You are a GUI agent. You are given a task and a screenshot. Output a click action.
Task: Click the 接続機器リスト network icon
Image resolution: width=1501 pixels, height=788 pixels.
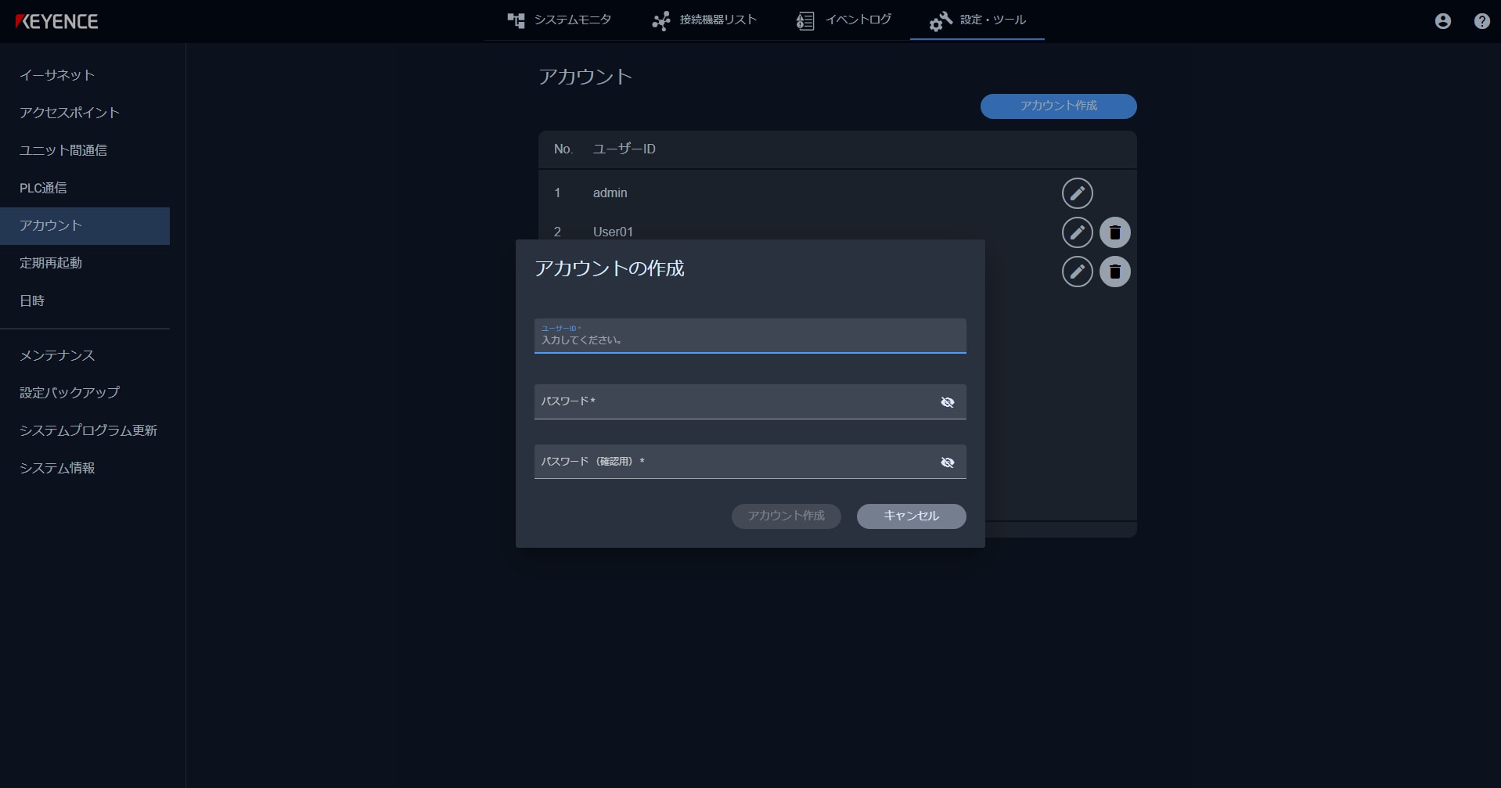[x=661, y=20]
